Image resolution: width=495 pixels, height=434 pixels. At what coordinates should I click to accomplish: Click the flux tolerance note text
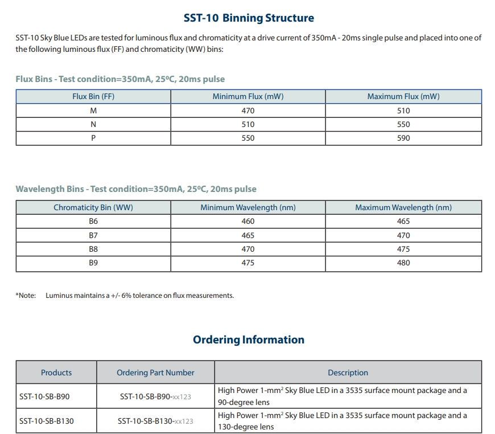[125, 296]
